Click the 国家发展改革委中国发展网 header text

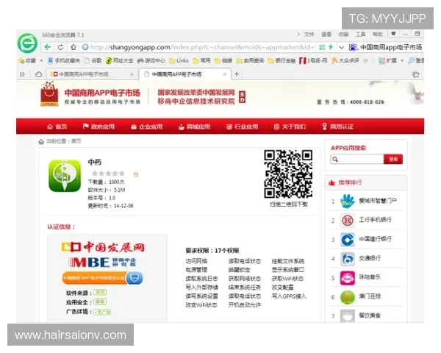coord(196,93)
